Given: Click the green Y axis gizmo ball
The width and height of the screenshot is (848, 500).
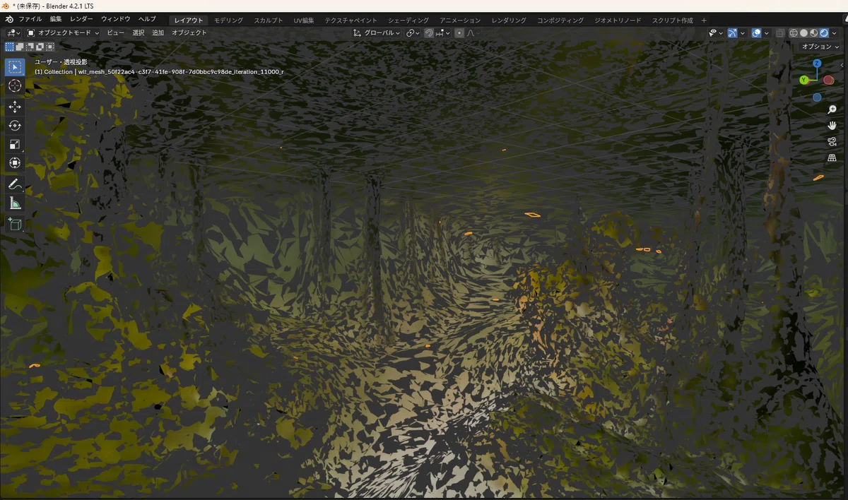Looking at the screenshot, I should pyautogui.click(x=804, y=80).
